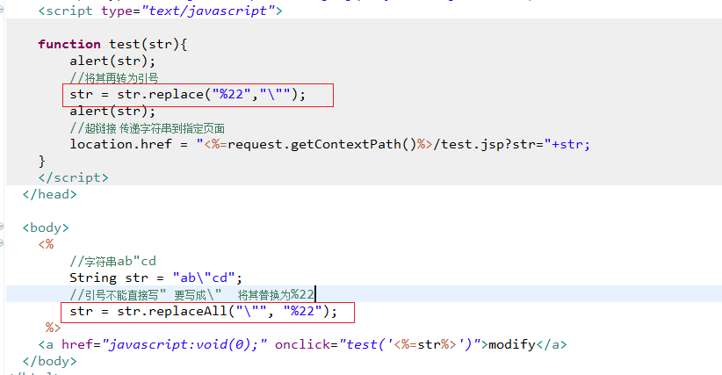Screen dimensions: 722x375
Task: Click the comment '//超链接 传递字符串到指定页面'
Action: click(x=148, y=128)
